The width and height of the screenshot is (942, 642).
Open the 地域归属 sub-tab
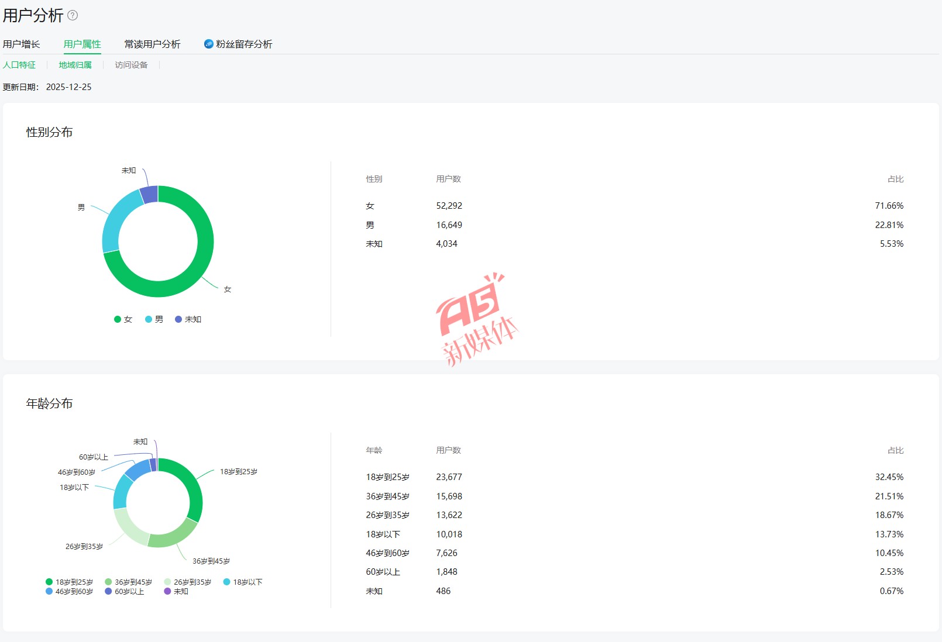pos(75,65)
